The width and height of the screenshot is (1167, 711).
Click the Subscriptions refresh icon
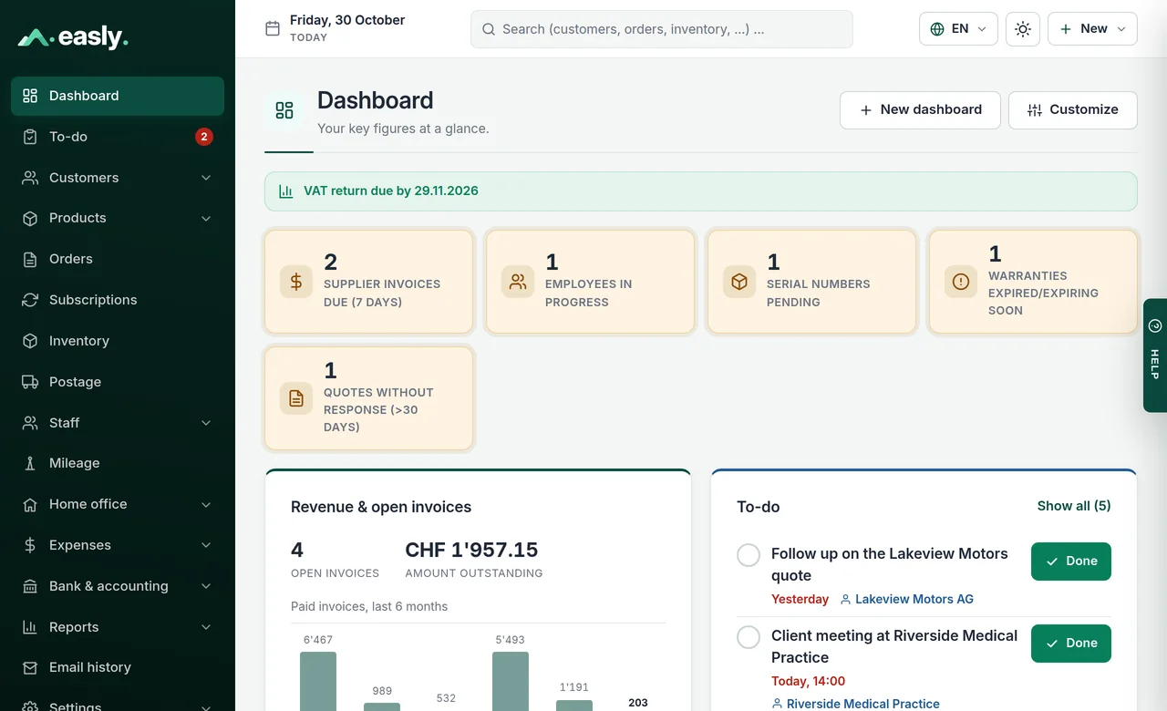click(x=30, y=300)
